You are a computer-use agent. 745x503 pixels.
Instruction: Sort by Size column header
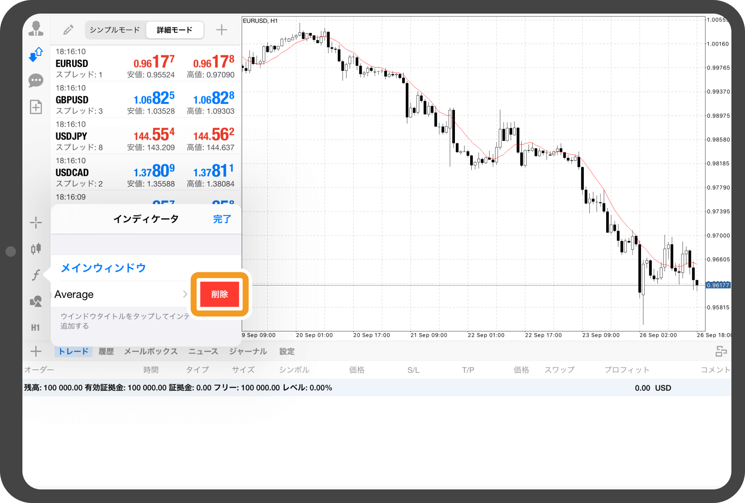pyautogui.click(x=243, y=370)
